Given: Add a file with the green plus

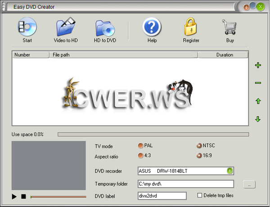Looking at the screenshot, I should point(258,65).
